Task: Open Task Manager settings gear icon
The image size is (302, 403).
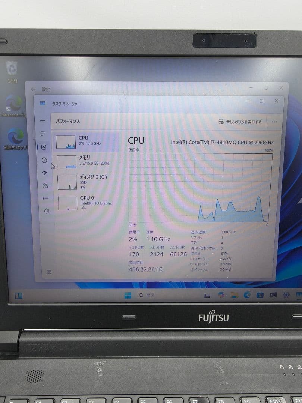Action: 49,272
